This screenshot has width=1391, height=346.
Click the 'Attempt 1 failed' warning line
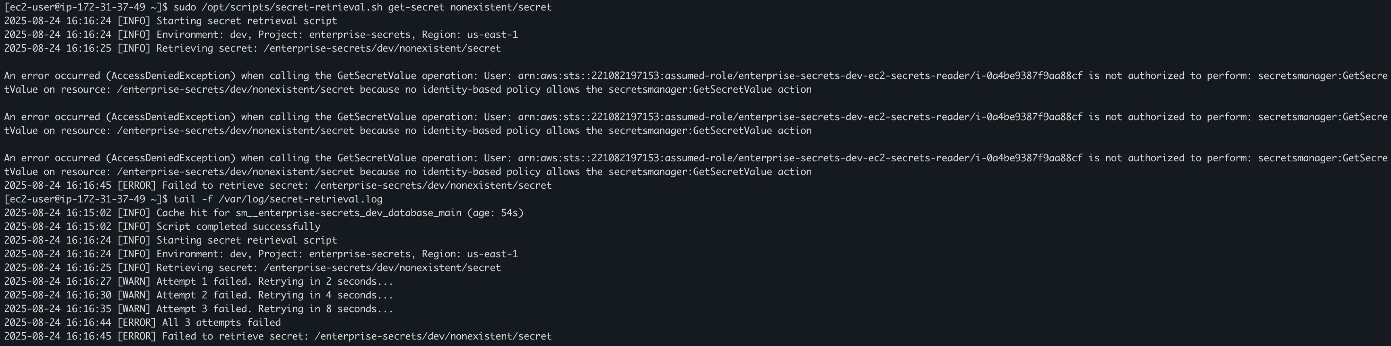tap(199, 281)
